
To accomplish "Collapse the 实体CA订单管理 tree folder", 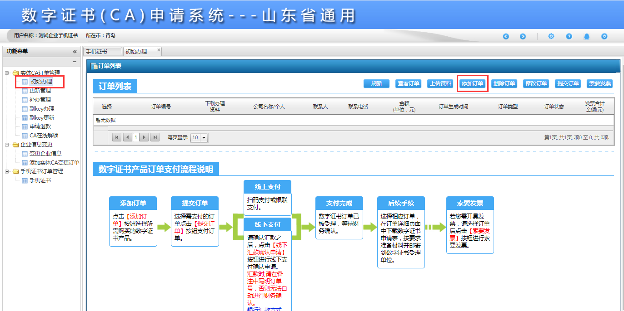I will (7, 73).
